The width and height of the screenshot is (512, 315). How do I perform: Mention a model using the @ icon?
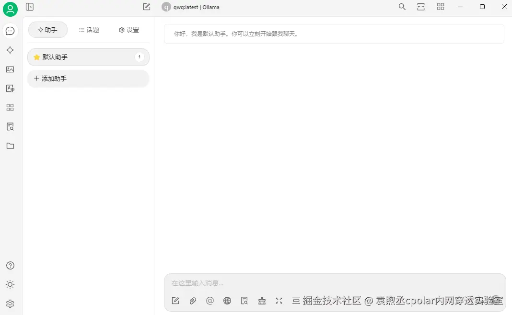[210, 301]
